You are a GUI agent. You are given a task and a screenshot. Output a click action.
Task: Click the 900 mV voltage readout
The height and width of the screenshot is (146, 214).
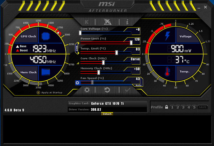click(181, 49)
